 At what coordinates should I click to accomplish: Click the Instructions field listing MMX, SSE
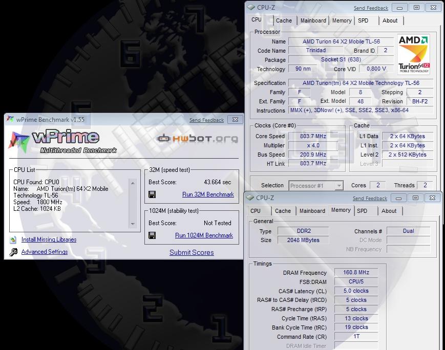point(361,111)
